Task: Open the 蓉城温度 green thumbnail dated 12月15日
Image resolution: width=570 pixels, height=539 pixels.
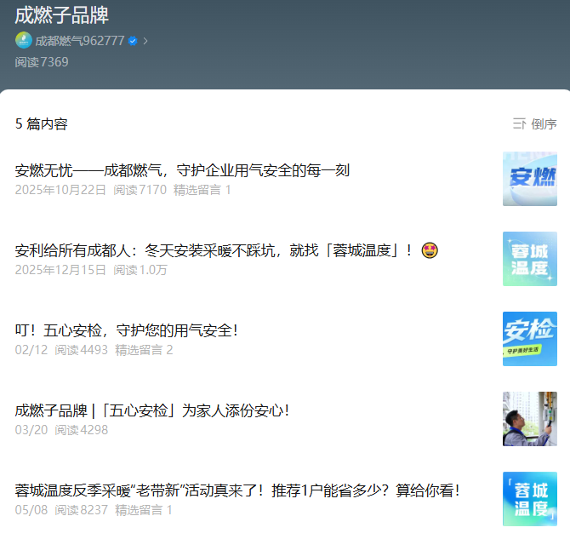Action: click(x=530, y=259)
